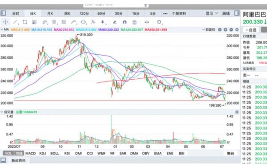This screenshot has height=166, width=267.
Task: Click first round button after 前复权
Action: (220, 30)
